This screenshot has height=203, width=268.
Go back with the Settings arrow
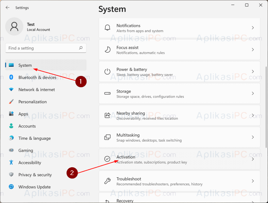8,8
